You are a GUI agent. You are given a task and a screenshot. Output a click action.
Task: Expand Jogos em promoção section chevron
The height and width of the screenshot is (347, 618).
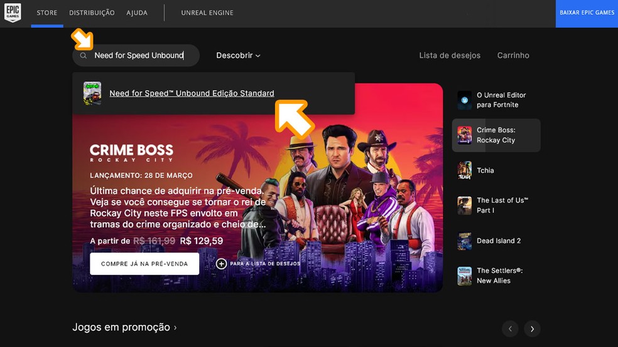(175, 328)
